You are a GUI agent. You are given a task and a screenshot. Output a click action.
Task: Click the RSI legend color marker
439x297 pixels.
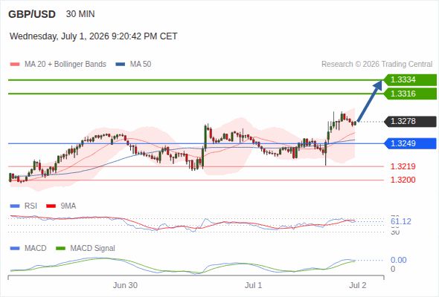[x=15, y=206]
